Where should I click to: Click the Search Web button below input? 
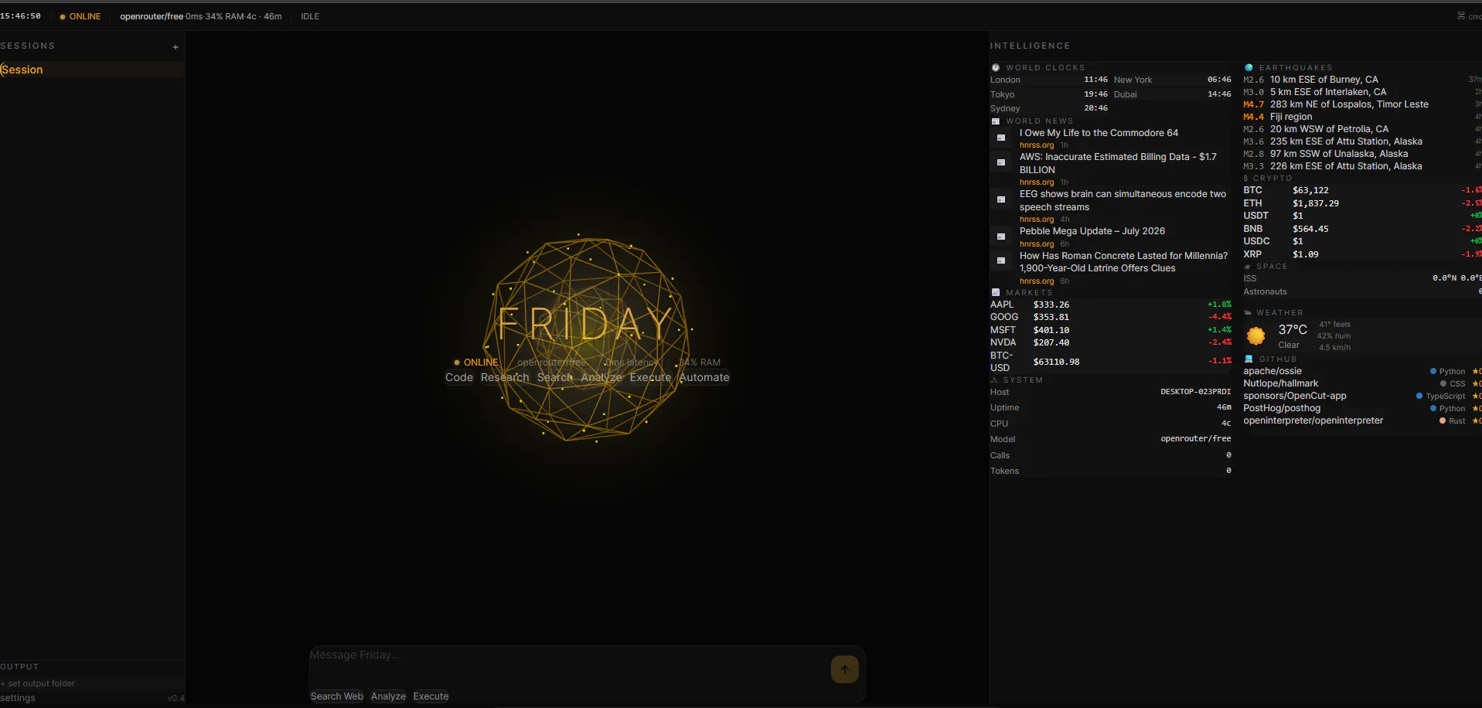pyautogui.click(x=337, y=696)
